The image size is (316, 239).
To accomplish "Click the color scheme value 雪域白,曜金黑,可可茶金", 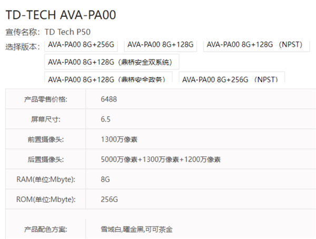I will 136,230.
